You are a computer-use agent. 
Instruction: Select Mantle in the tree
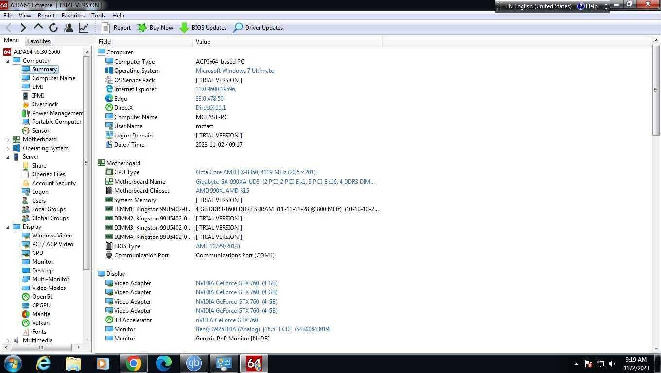pyautogui.click(x=41, y=314)
